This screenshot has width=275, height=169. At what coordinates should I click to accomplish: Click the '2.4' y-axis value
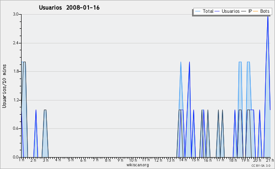[x=16, y=43]
